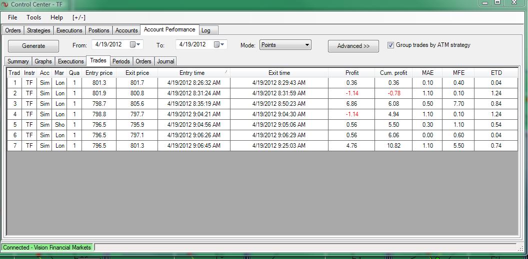528x259 pixels.
Task: Click MFE value 7.70
Action: coord(458,104)
